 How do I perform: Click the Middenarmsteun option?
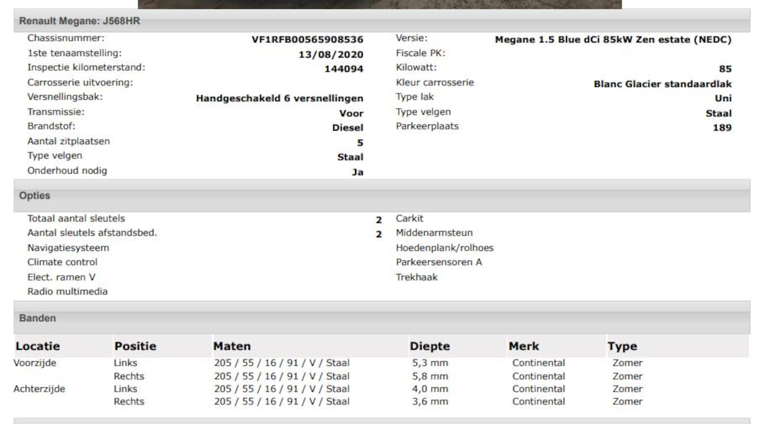(434, 233)
